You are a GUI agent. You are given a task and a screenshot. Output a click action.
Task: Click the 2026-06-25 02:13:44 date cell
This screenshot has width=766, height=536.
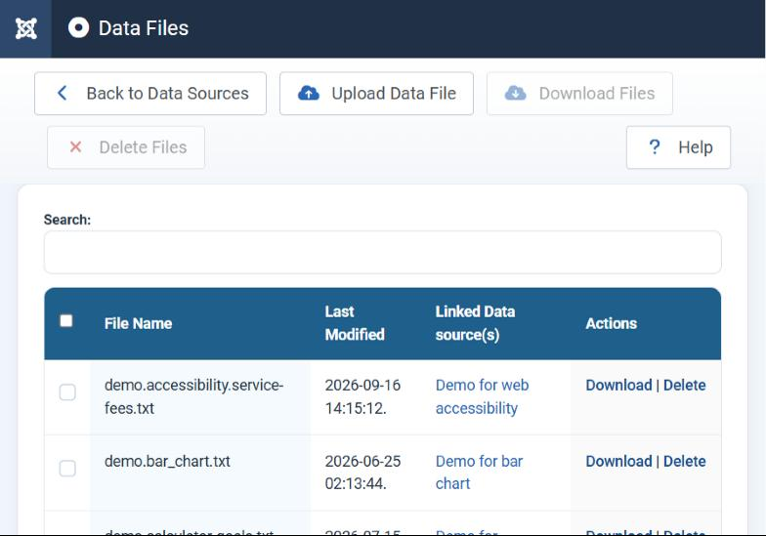click(x=362, y=473)
